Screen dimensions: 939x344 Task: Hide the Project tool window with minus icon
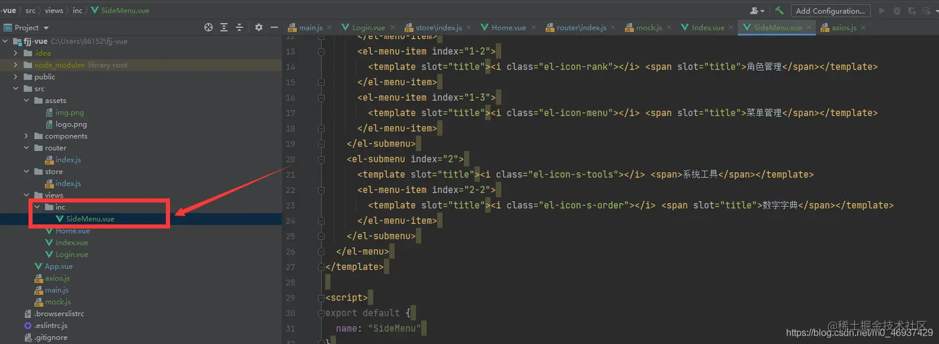[x=274, y=27]
